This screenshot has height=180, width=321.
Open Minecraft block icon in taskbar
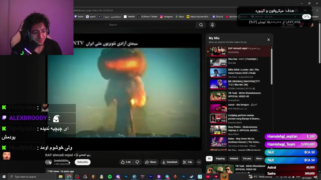pos(224,177)
